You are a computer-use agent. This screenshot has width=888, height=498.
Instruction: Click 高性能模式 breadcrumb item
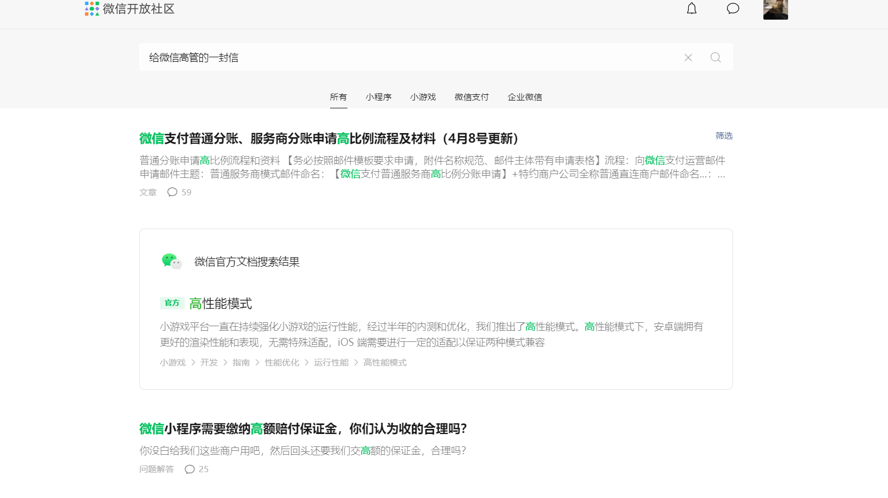click(385, 363)
